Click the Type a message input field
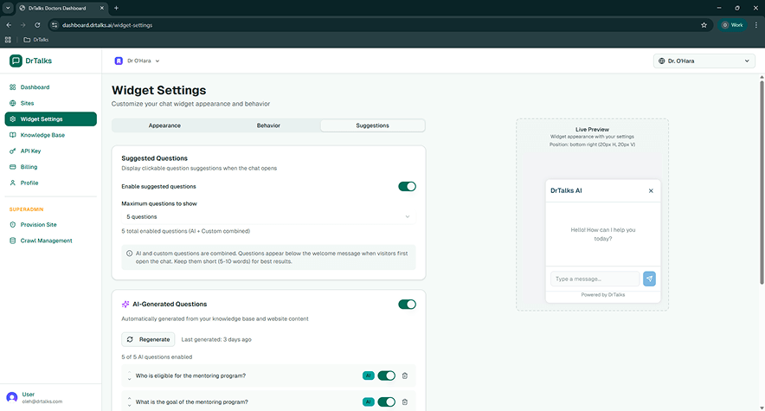The image size is (765, 411). tap(595, 279)
